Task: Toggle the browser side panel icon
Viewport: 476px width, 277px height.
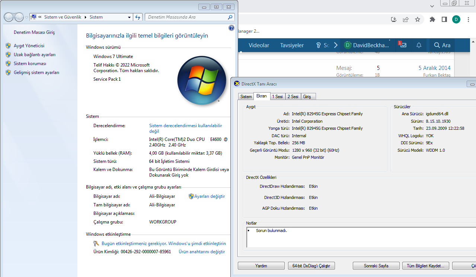Action: [x=444, y=19]
